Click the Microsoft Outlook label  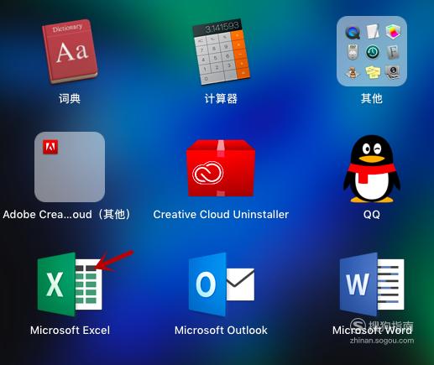click(221, 331)
